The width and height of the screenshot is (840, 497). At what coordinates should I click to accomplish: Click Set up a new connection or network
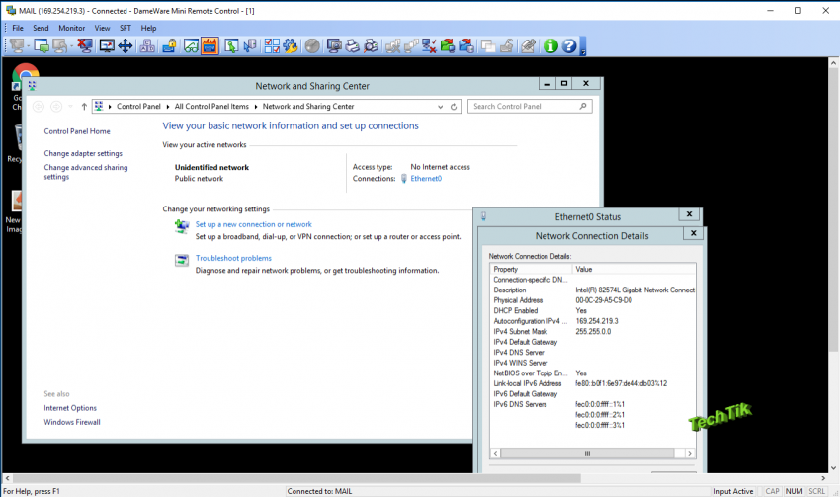[253, 225]
